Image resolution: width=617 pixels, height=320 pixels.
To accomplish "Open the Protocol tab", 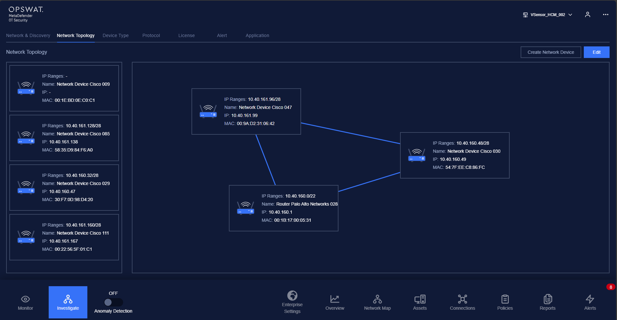I will (151, 35).
